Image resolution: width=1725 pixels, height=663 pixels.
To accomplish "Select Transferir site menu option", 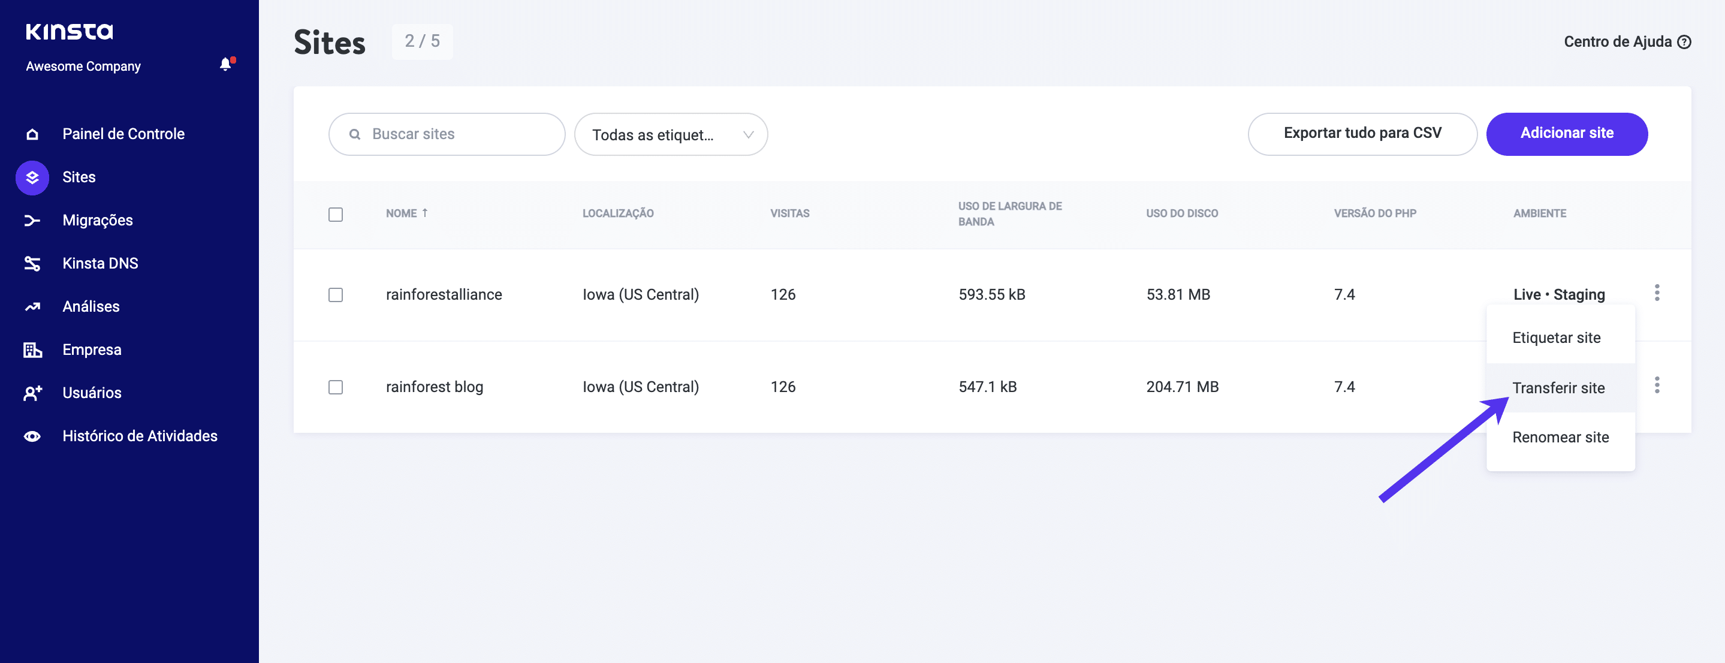I will pos(1558,388).
